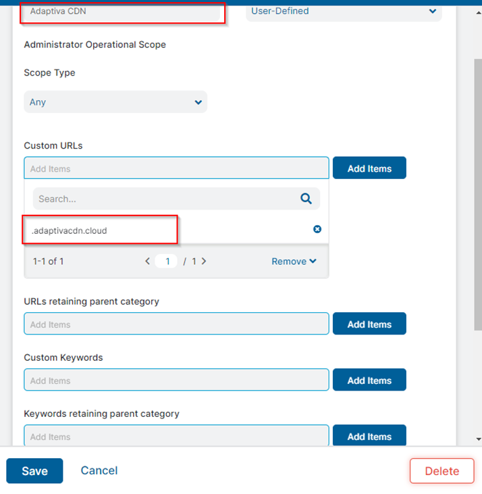Click Add Items for URLs retaining parent category

pyautogui.click(x=369, y=324)
